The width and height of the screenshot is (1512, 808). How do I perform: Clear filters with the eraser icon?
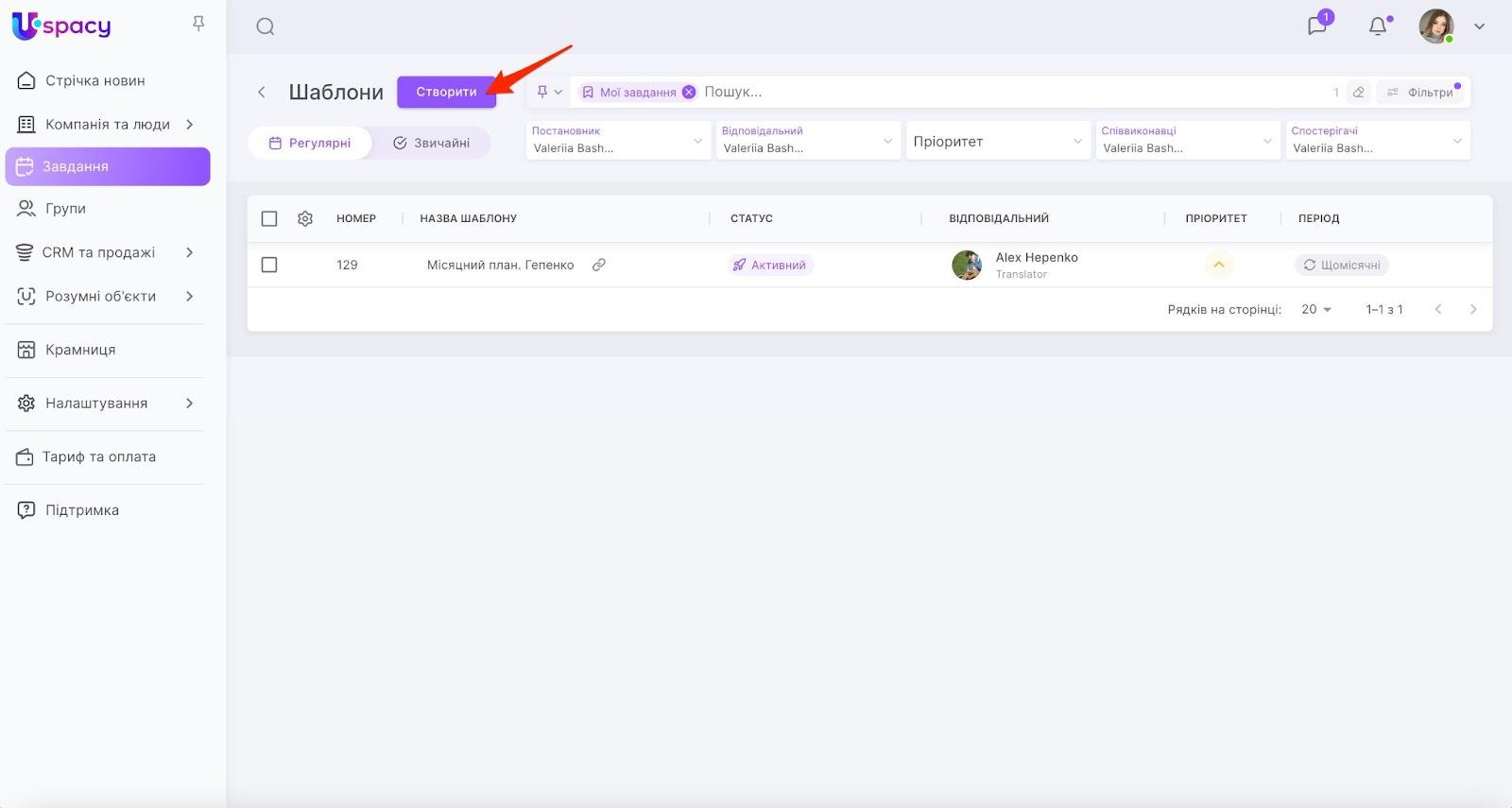pos(1359,92)
